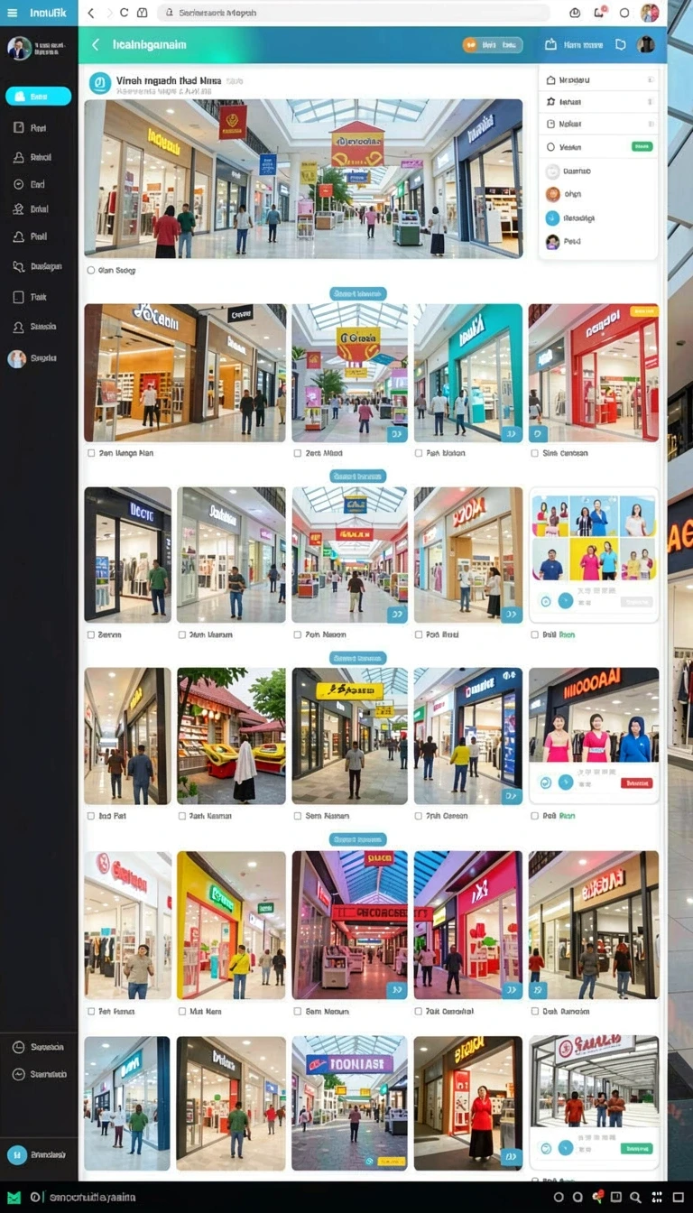This screenshot has height=1213, width=693.
Task: Select the "Nplast" entry in dropdown panel
Action: [x=599, y=124]
